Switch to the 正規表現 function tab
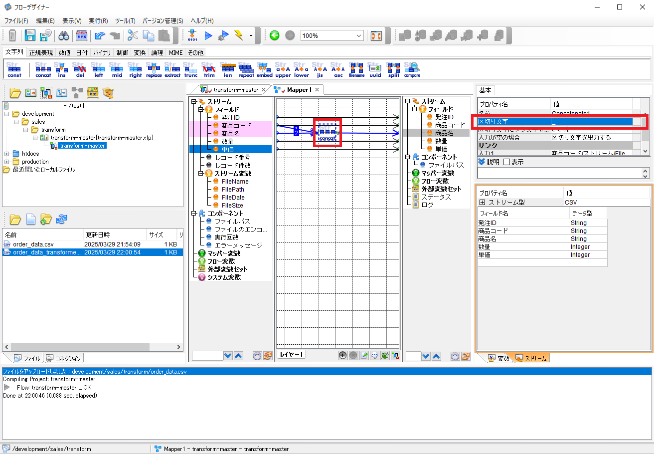The width and height of the screenshot is (654, 454). pyautogui.click(x=41, y=52)
